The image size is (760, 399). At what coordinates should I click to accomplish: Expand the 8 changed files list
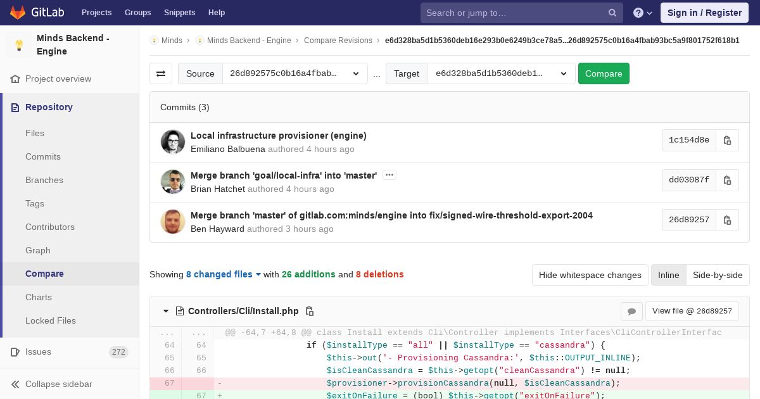pos(224,274)
